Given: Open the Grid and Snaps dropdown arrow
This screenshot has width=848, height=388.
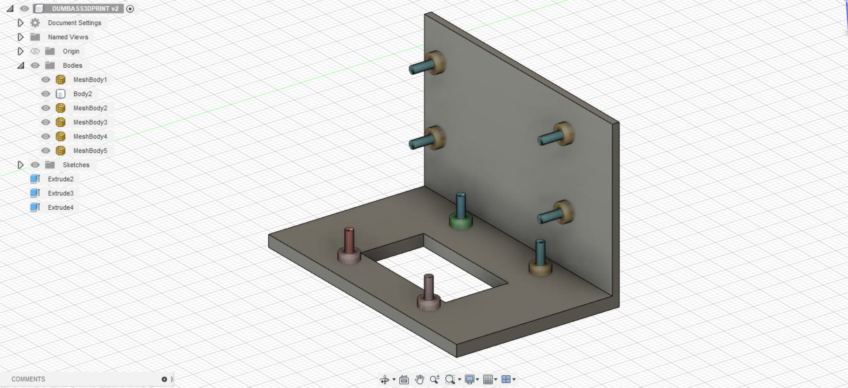Looking at the screenshot, I should pyautogui.click(x=496, y=379).
